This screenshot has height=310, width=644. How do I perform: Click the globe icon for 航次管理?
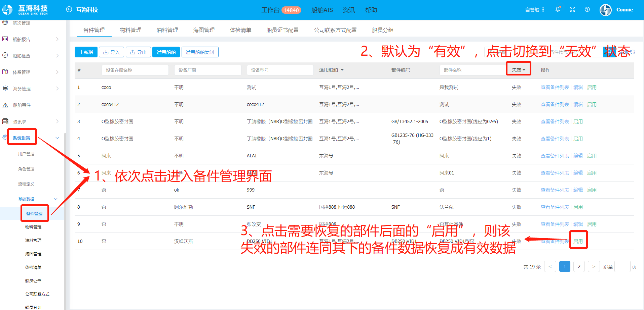coord(5,22)
